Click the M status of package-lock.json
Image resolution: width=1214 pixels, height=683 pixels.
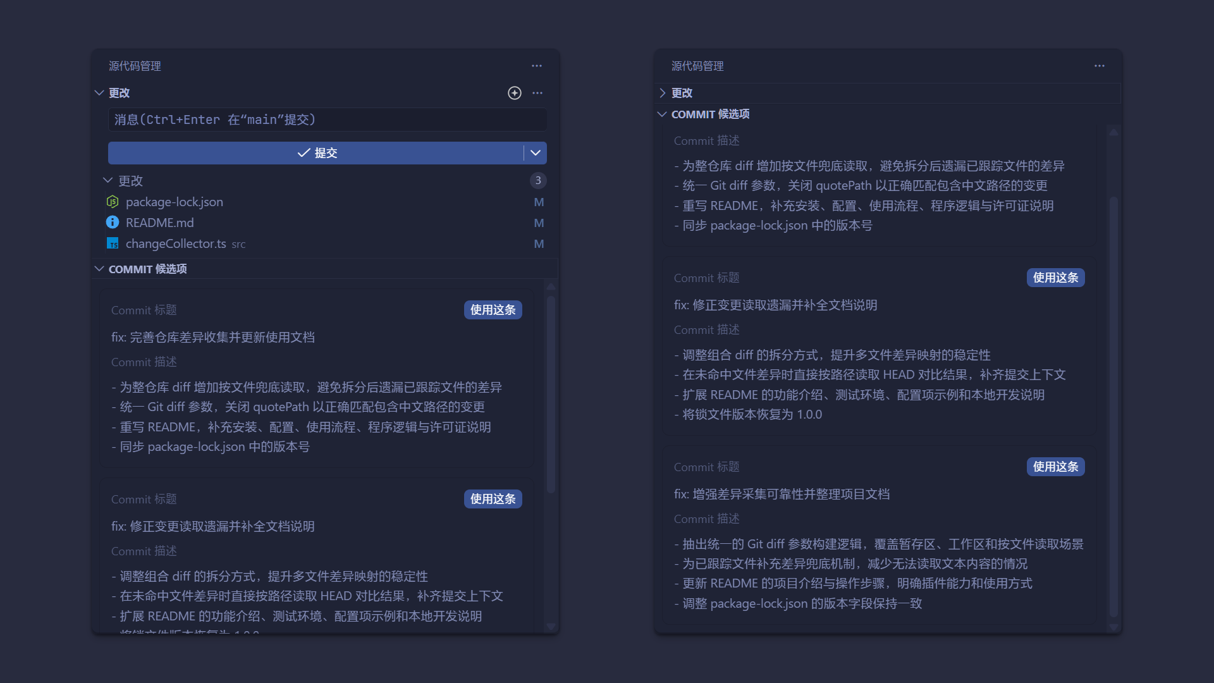[x=539, y=202]
